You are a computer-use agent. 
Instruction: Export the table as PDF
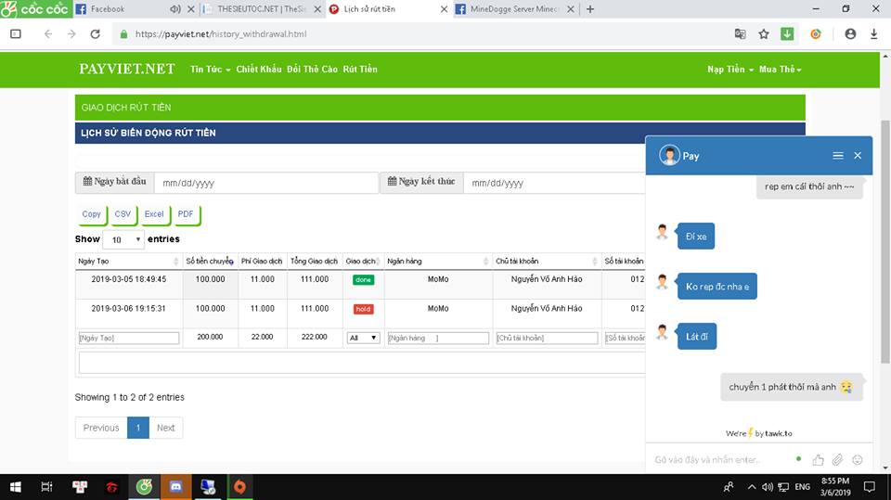point(186,214)
